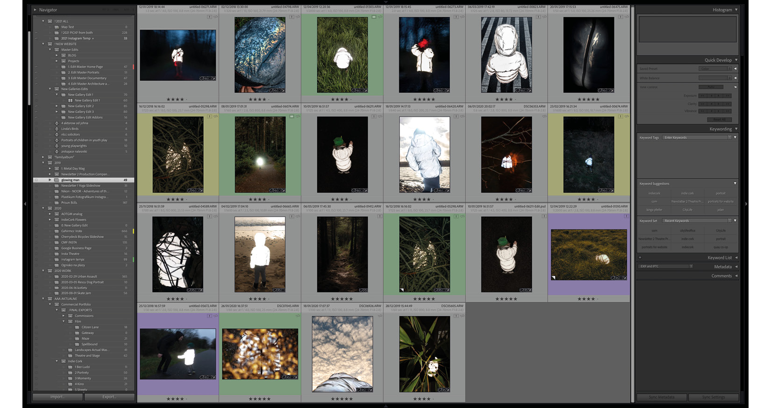This screenshot has height=408, width=771.
Task: Click the left panel hide arrow icon
Action: 25,204
